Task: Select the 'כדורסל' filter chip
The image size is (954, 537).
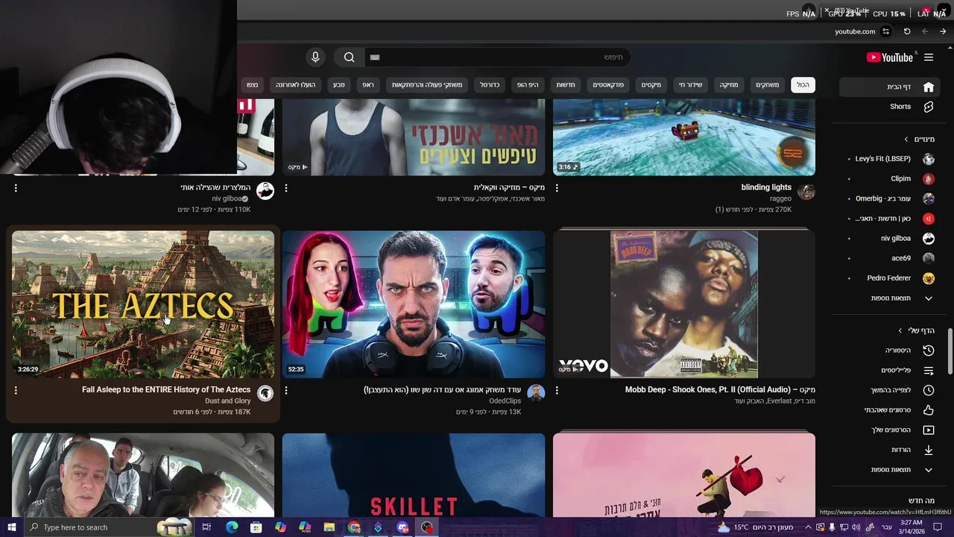Action: coord(490,85)
